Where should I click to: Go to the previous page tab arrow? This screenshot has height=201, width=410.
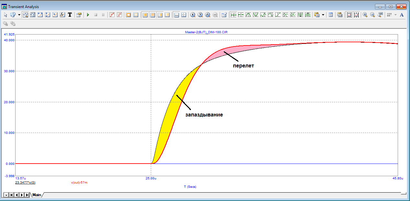17,195
